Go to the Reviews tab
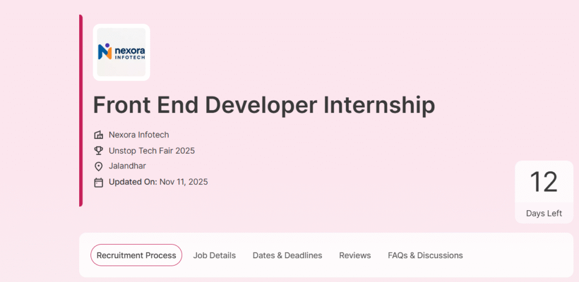 (x=355, y=255)
